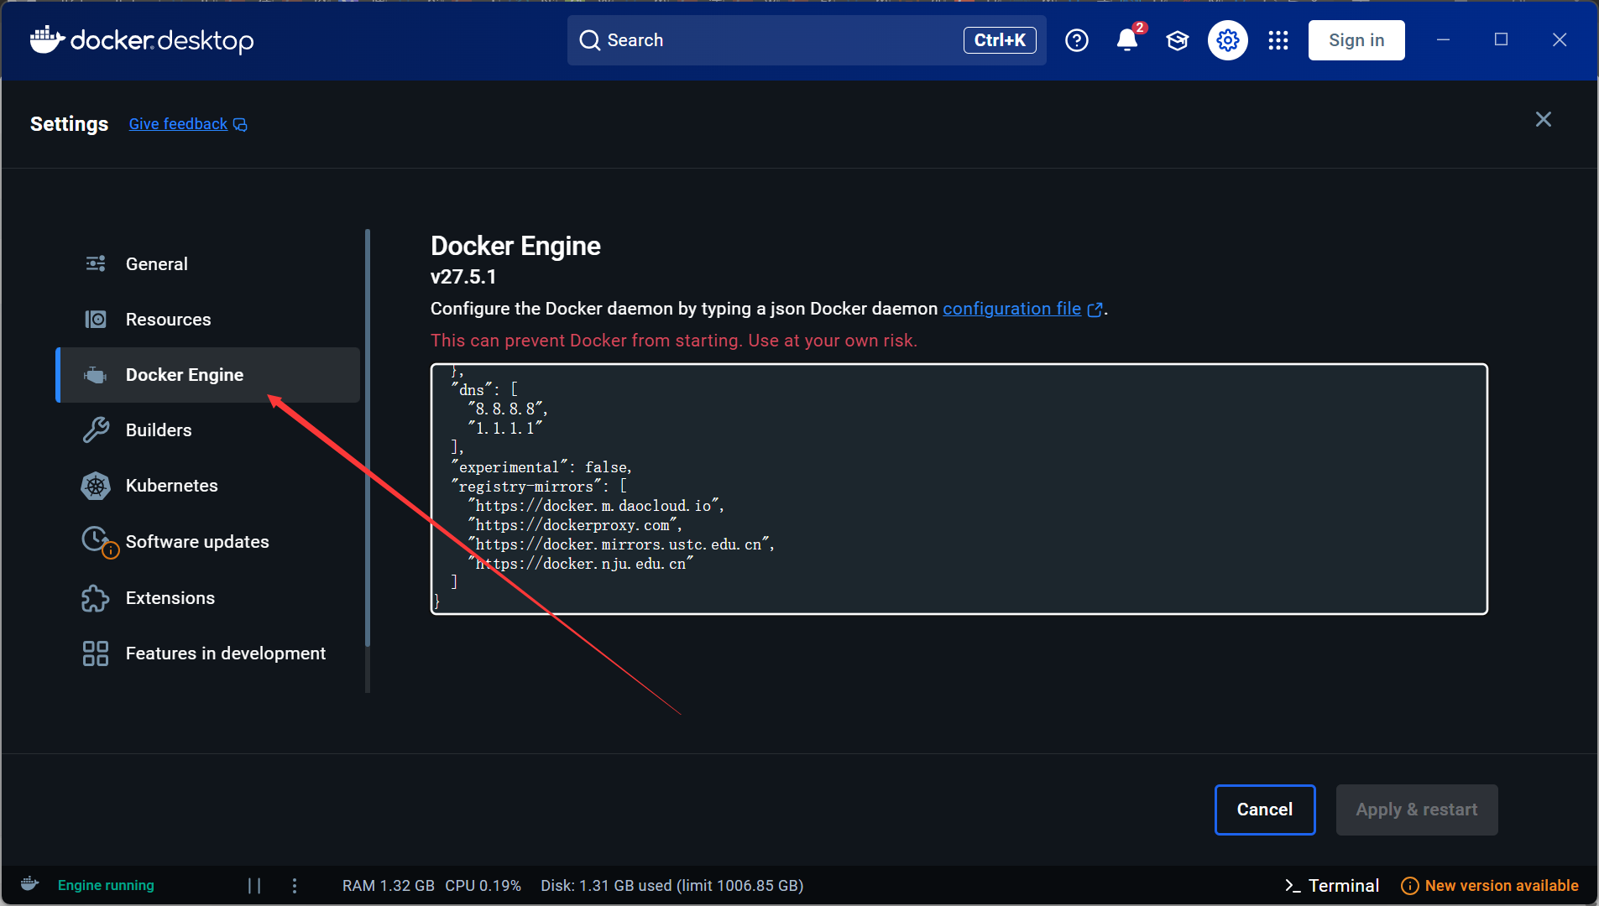Click the Cancel button
This screenshot has width=1599, height=906.
click(1265, 810)
